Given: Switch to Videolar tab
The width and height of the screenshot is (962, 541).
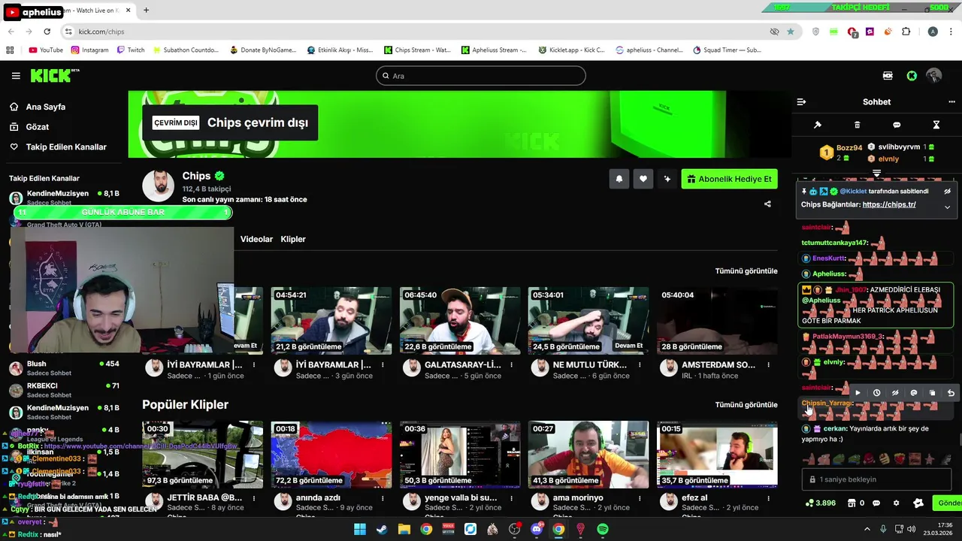Looking at the screenshot, I should point(256,239).
